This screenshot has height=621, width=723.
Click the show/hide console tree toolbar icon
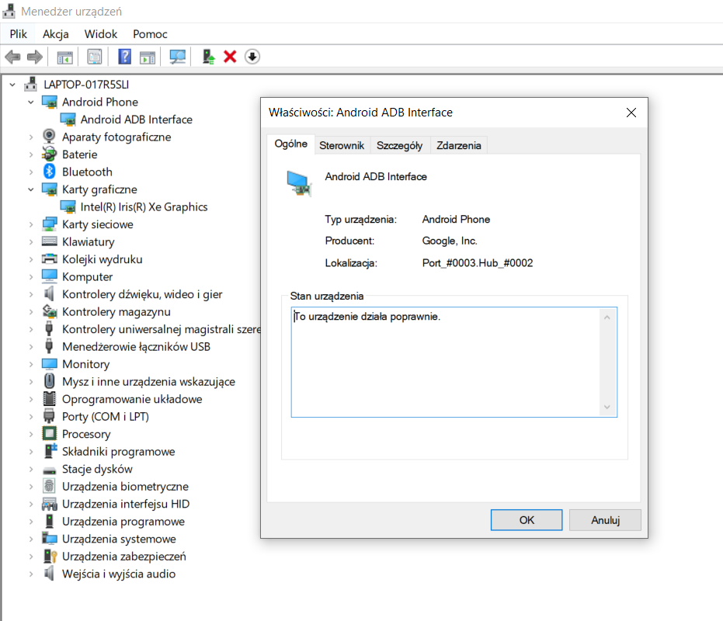(64, 57)
